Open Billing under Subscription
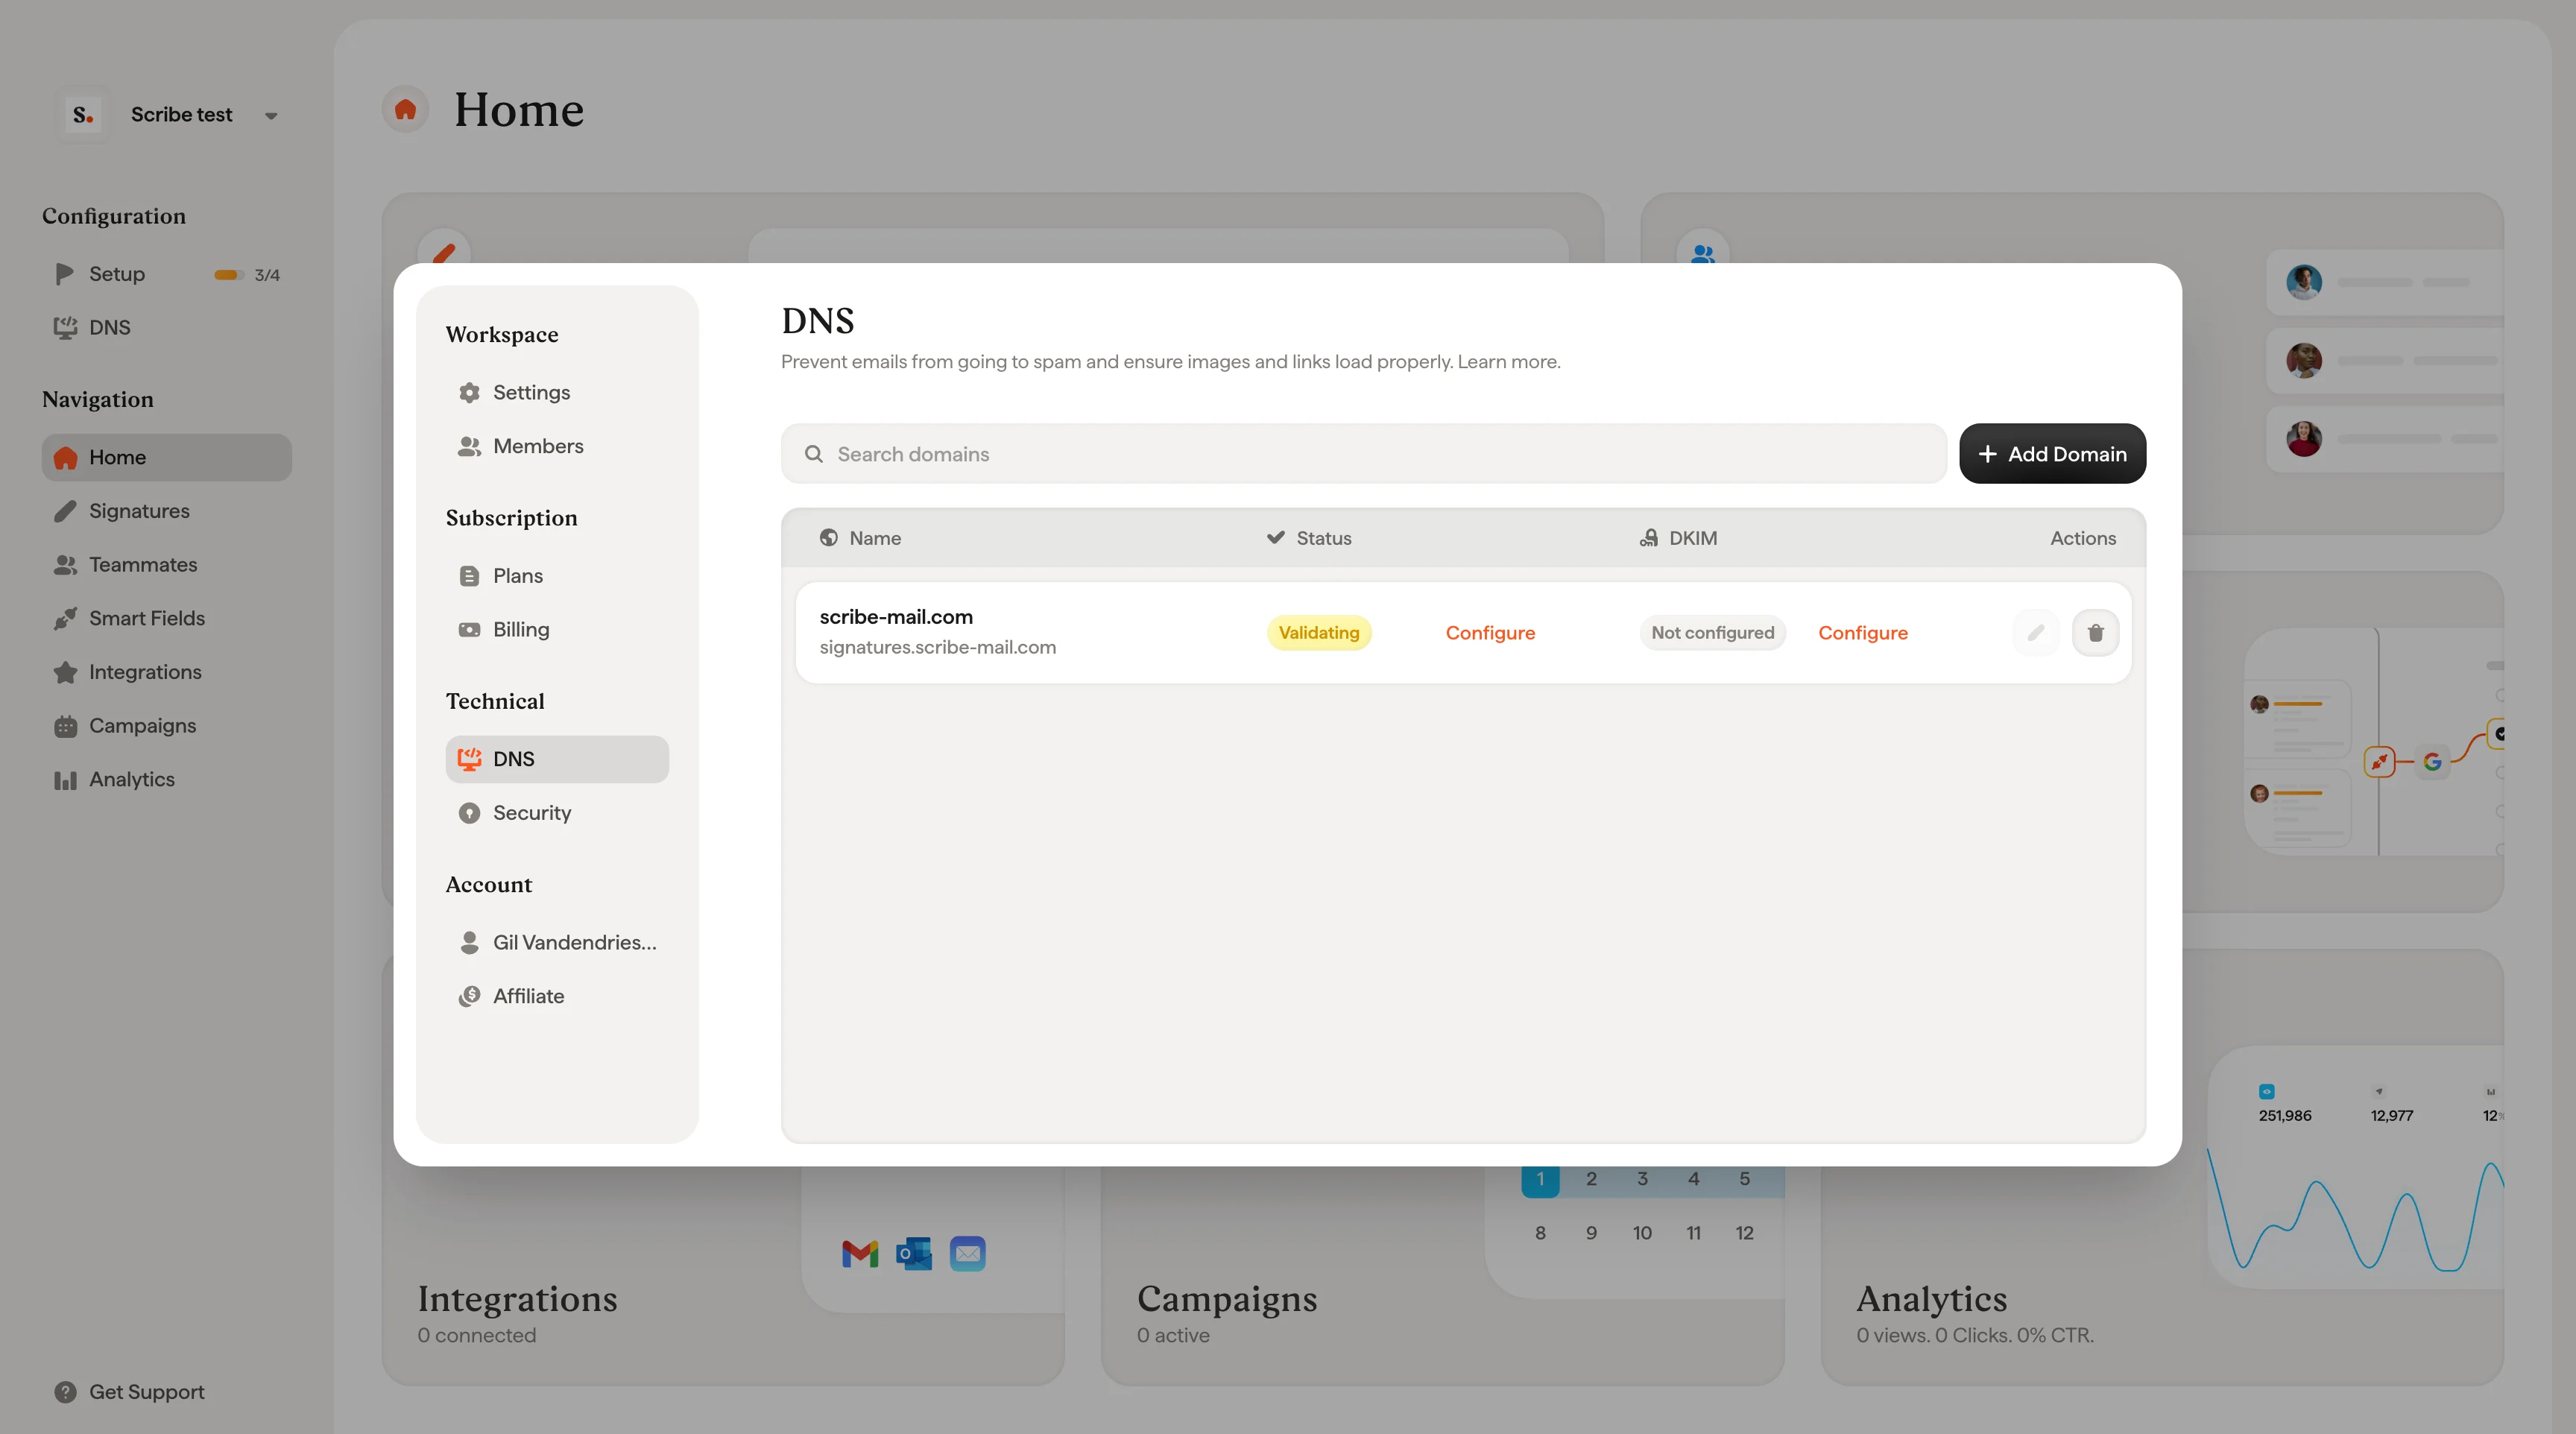Viewport: 2576px width, 1434px height. click(557, 630)
